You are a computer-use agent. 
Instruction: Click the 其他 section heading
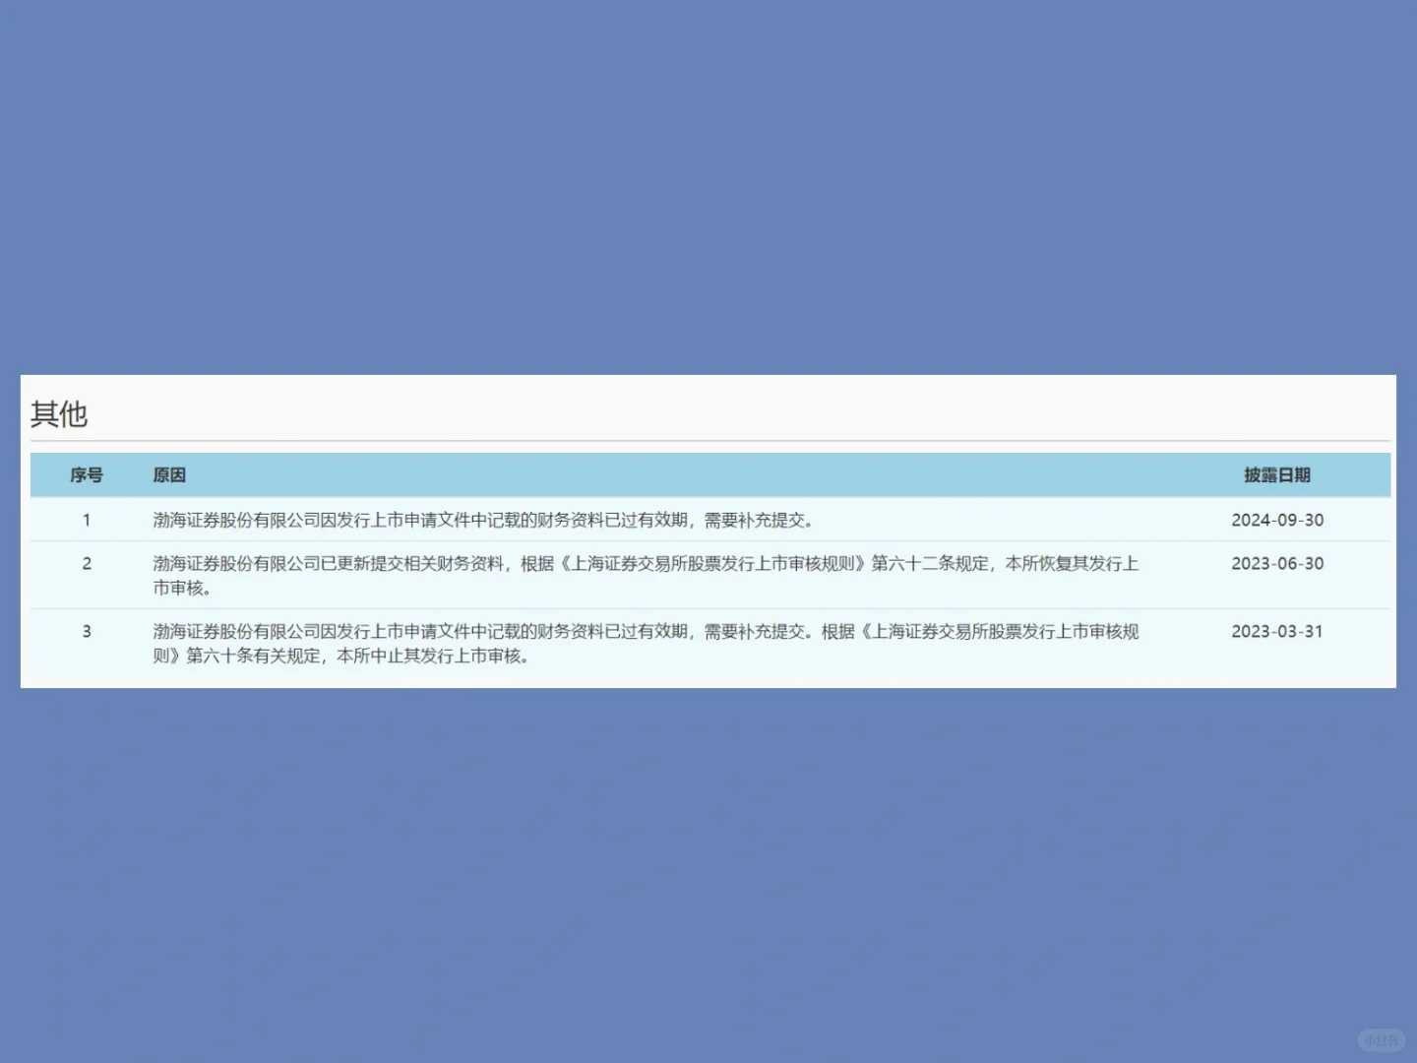(59, 414)
